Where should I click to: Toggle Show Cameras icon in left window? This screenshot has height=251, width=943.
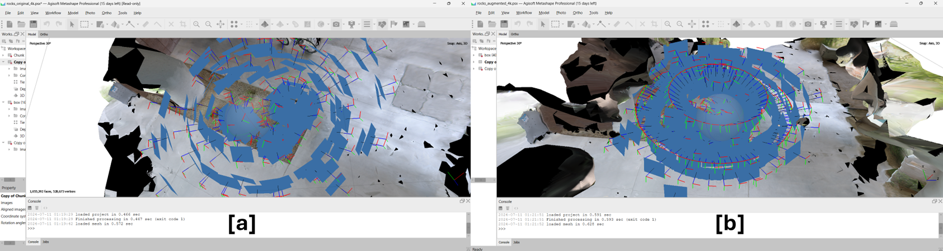coord(336,24)
